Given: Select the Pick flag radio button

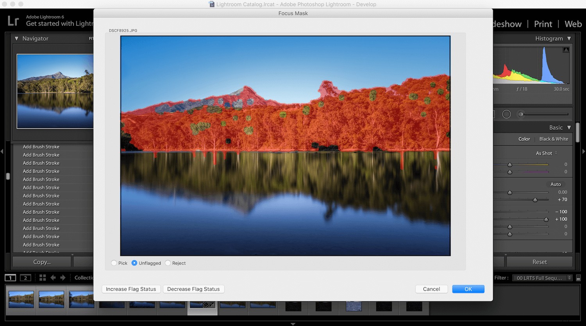Looking at the screenshot, I should point(114,263).
